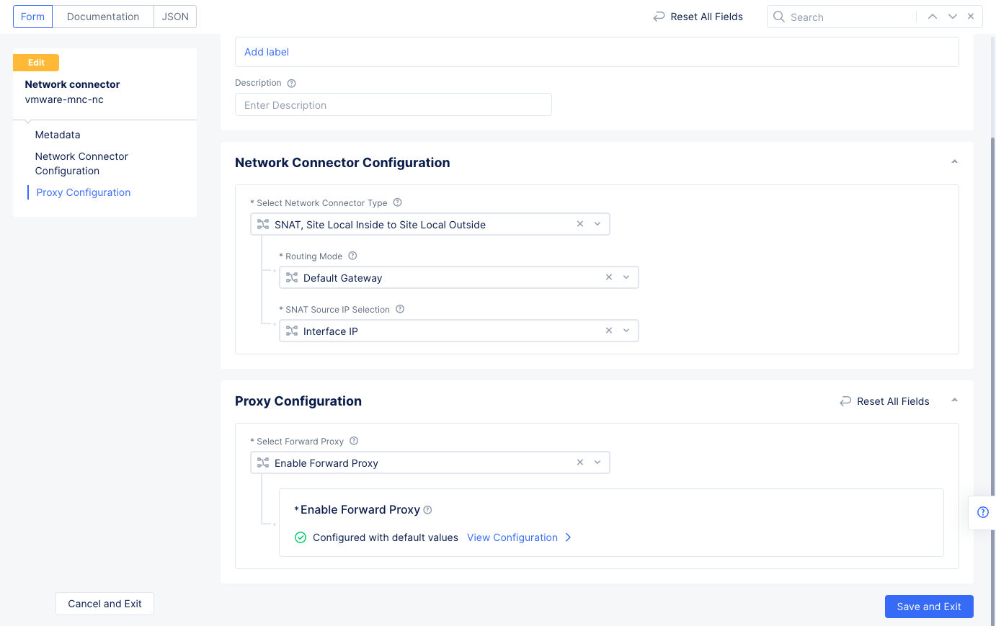Screen dimensions: 996x626
Task: Click the help icon next to Routing Mode
Action: 352,256
